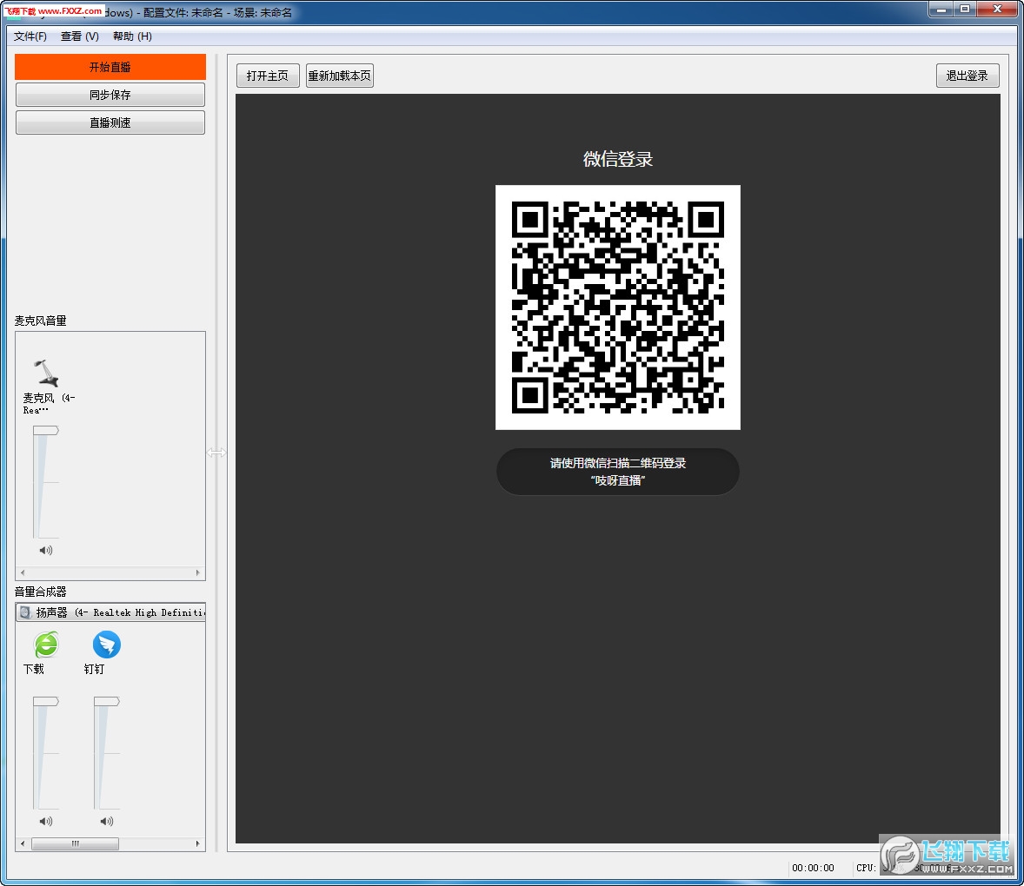1024x886 pixels.
Task: Click the panel splitter resize handle
Action: tap(216, 453)
